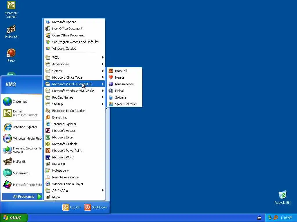Image resolution: width=297 pixels, height=222 pixels.
Task: Open MyPal 68 in Start menu left pane
Action: (22, 162)
